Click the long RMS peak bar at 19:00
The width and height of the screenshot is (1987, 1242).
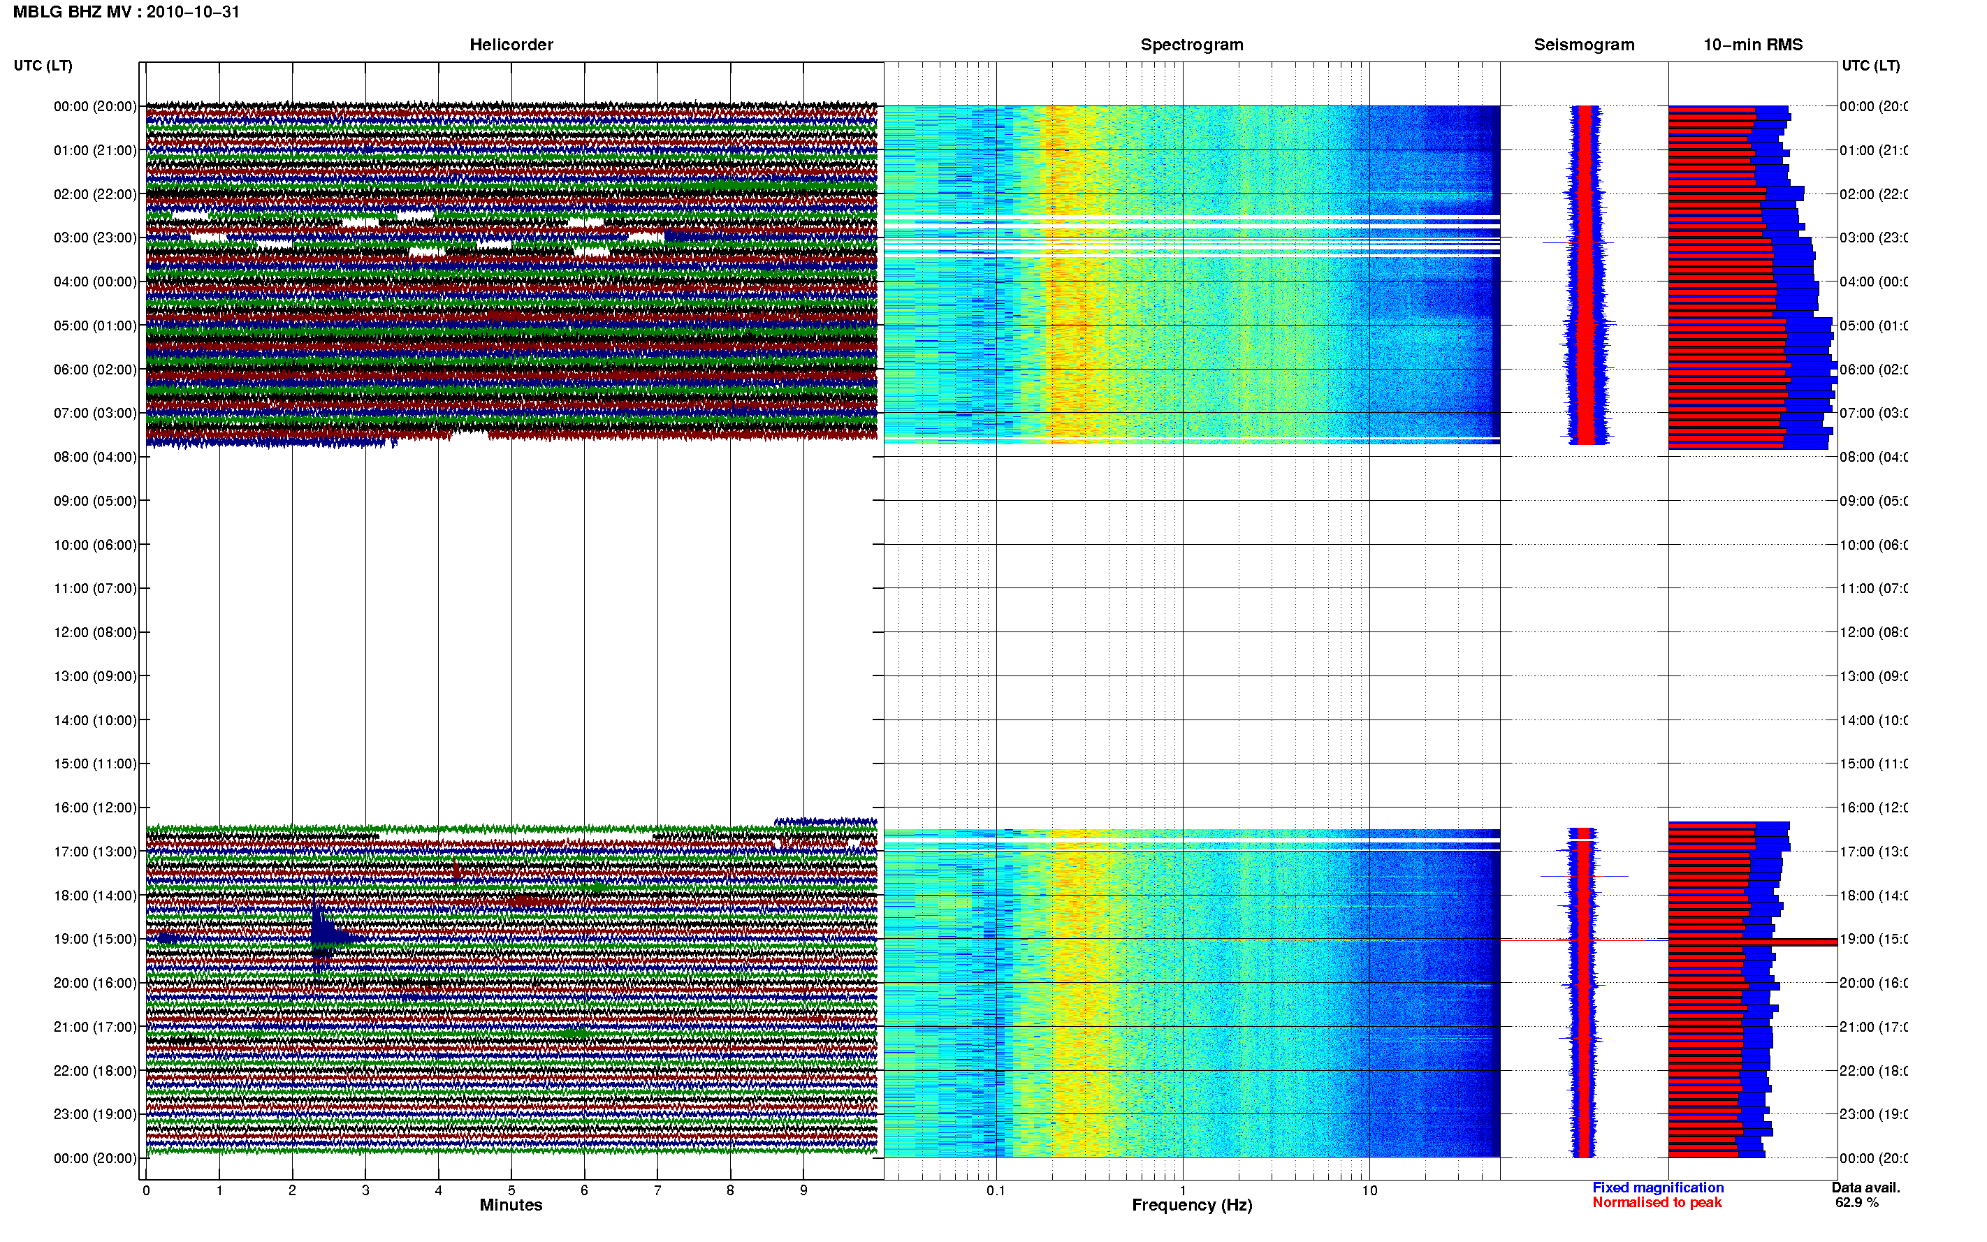(x=1752, y=942)
